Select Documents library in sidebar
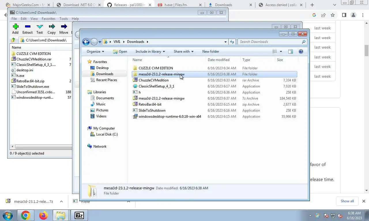 pos(105,98)
